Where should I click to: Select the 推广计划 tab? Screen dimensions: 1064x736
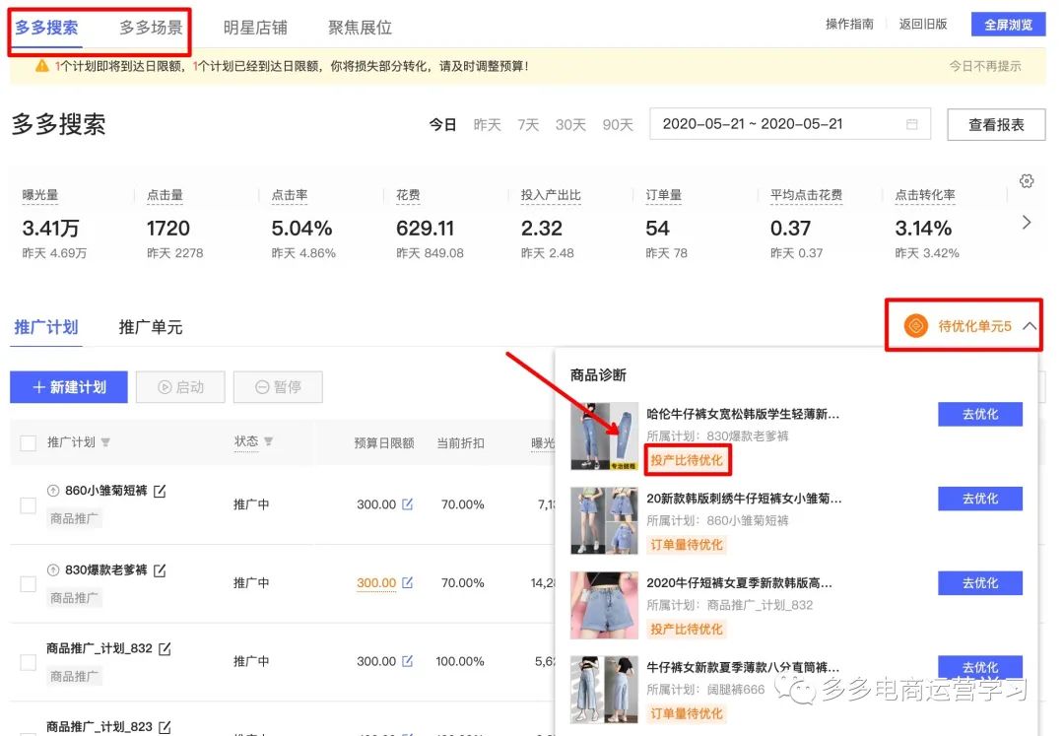click(x=46, y=327)
